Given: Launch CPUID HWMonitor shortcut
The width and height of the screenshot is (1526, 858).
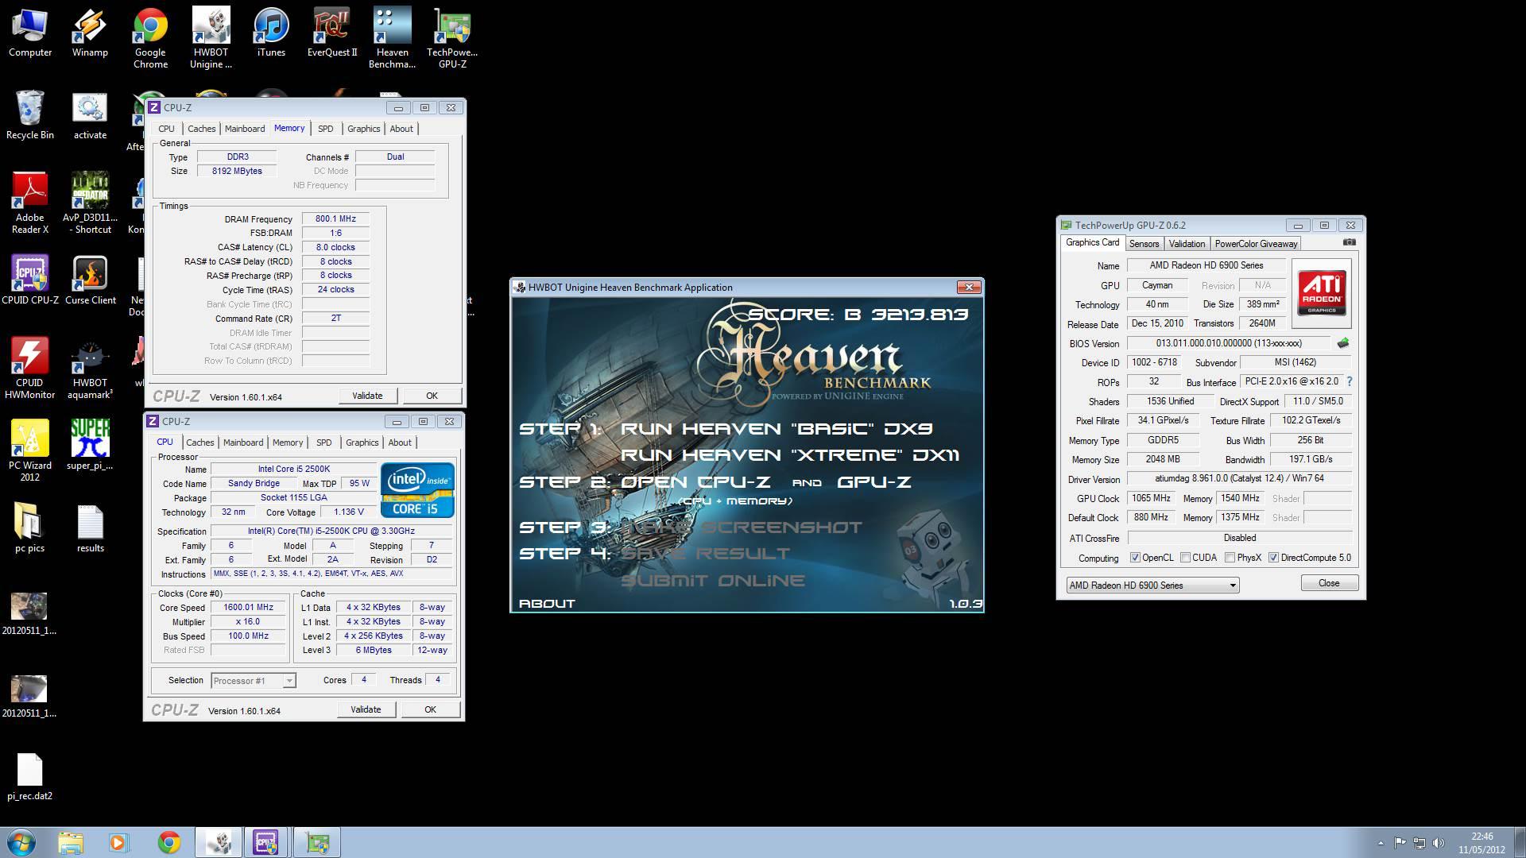Looking at the screenshot, I should click(29, 369).
